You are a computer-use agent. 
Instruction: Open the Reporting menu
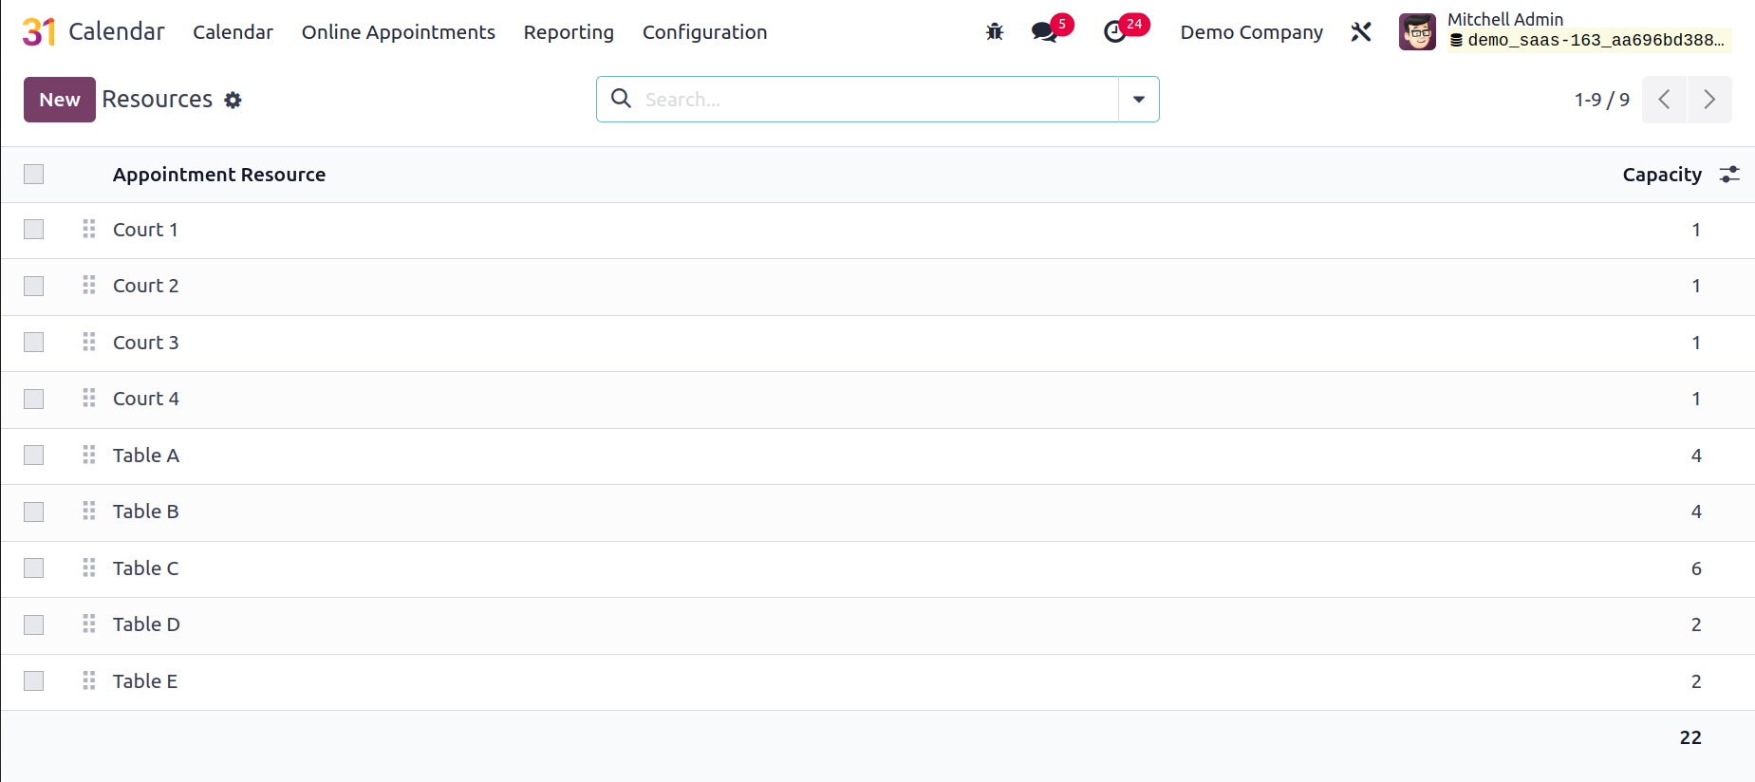pos(569,32)
